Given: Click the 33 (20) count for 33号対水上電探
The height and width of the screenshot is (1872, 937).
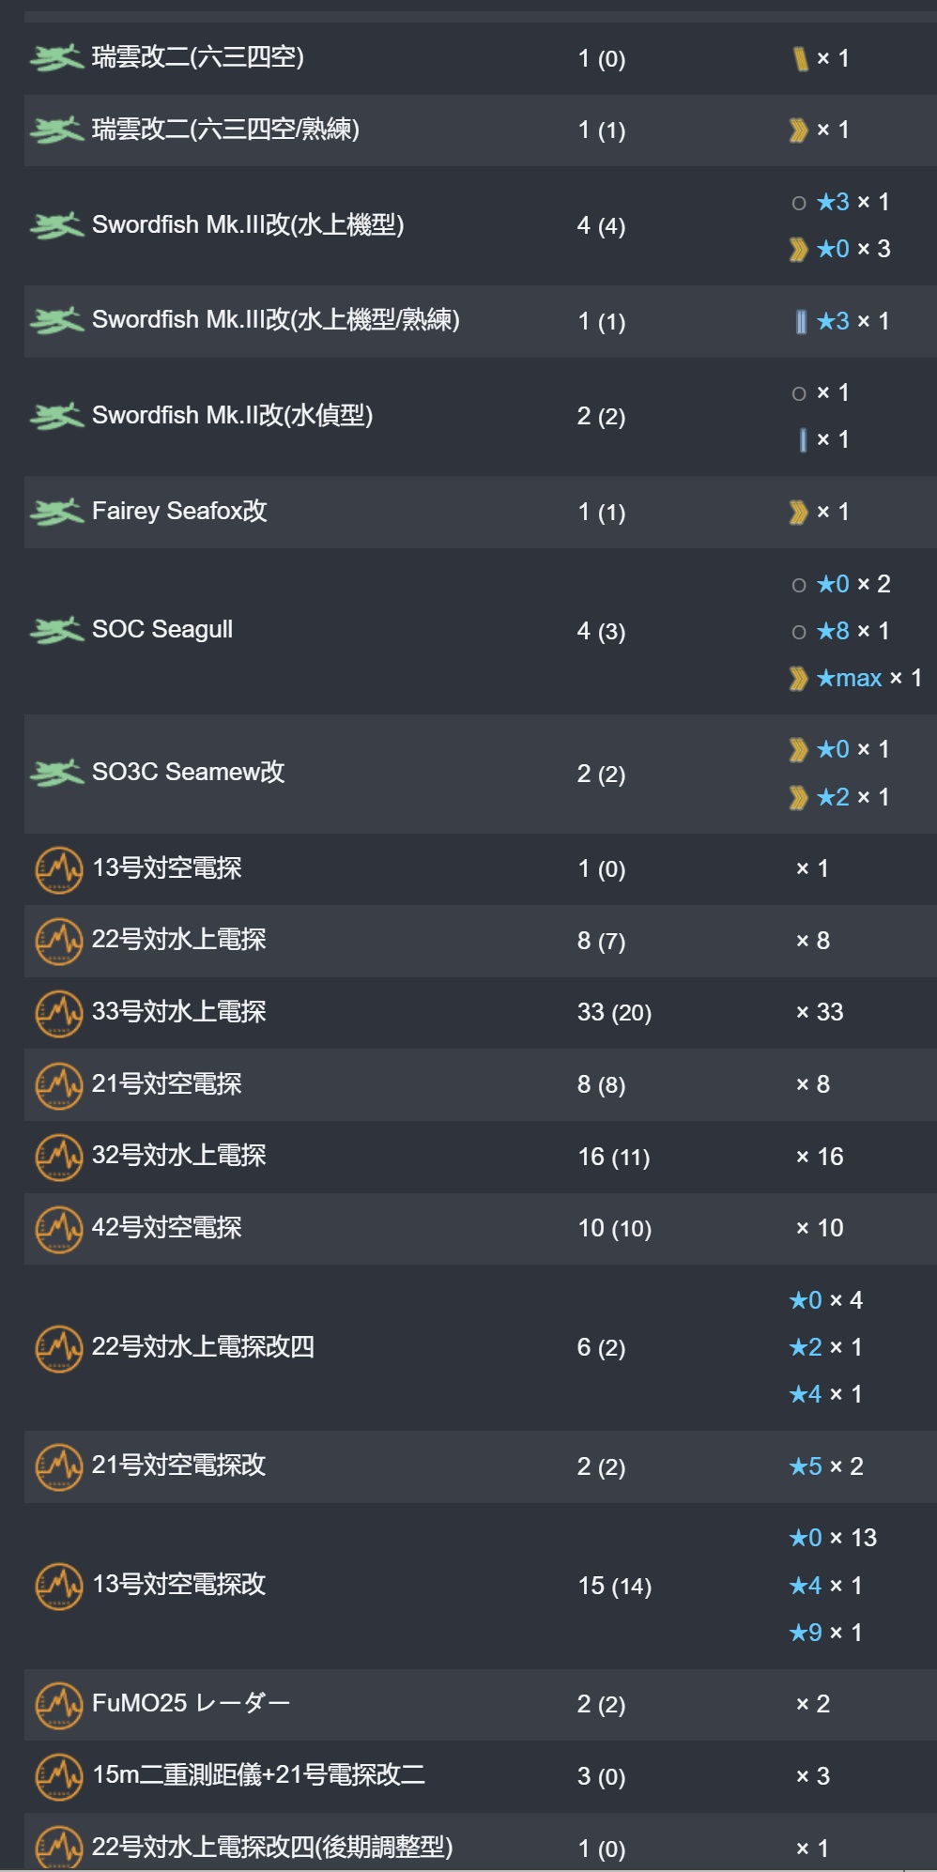Looking at the screenshot, I should (x=614, y=1013).
